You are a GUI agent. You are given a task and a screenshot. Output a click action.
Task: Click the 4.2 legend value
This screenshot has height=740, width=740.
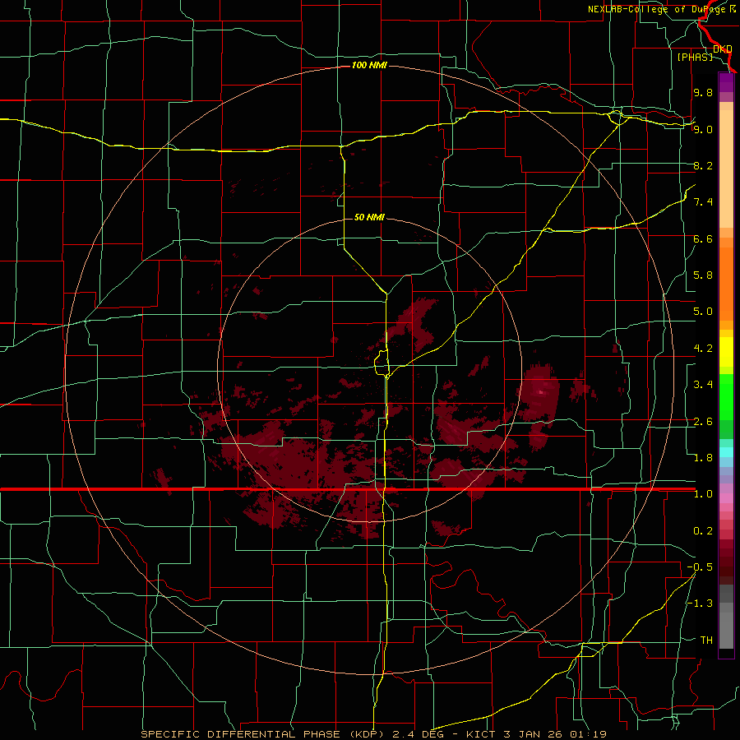click(703, 349)
